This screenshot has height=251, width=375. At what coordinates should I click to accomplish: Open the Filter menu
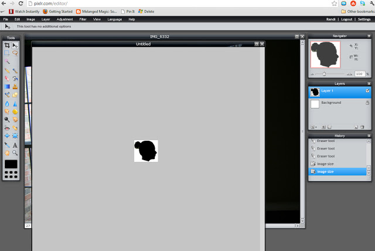[x=83, y=19]
